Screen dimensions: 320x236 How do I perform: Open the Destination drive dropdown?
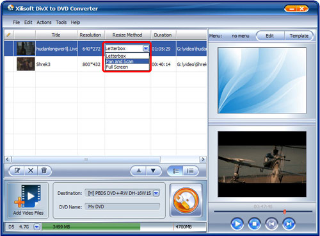point(156,193)
